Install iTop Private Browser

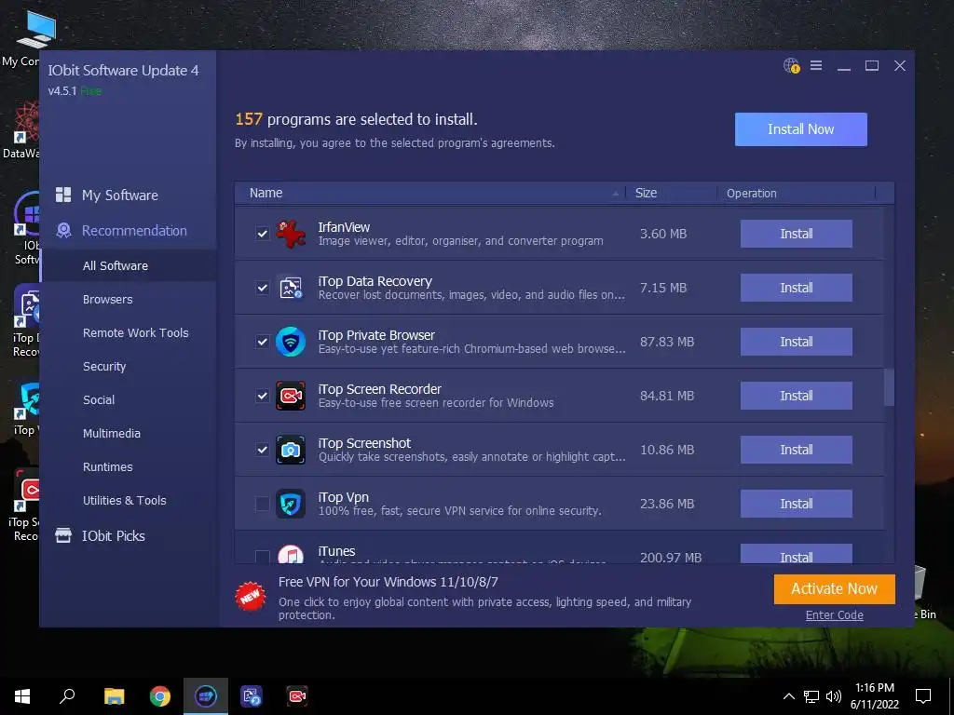(x=796, y=342)
